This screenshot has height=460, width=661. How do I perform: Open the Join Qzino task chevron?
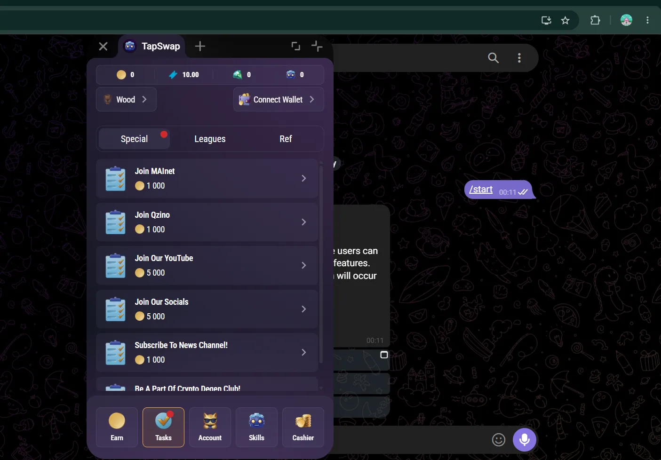click(304, 222)
